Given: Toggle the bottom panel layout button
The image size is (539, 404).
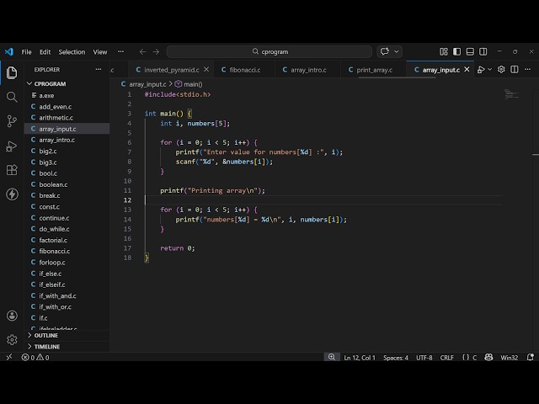Looking at the screenshot, I should [468, 51].
